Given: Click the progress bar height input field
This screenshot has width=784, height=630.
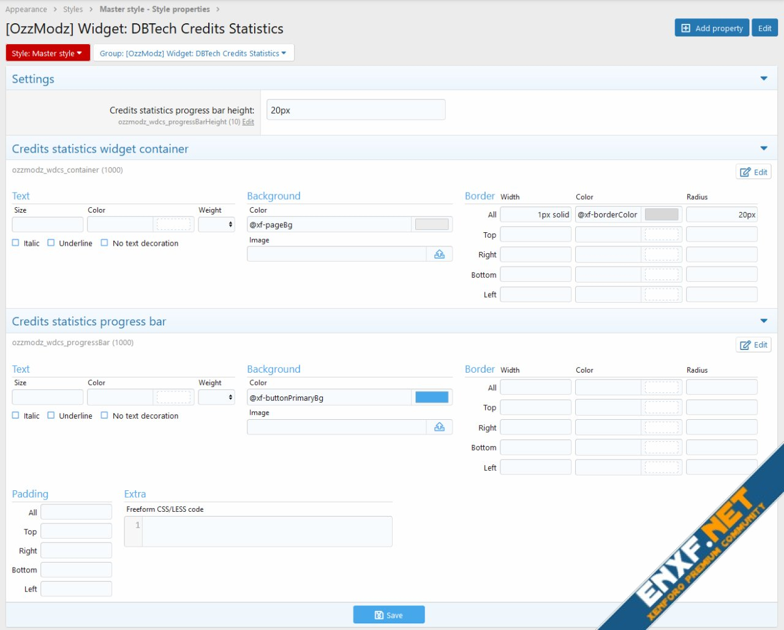Looking at the screenshot, I should [x=356, y=110].
